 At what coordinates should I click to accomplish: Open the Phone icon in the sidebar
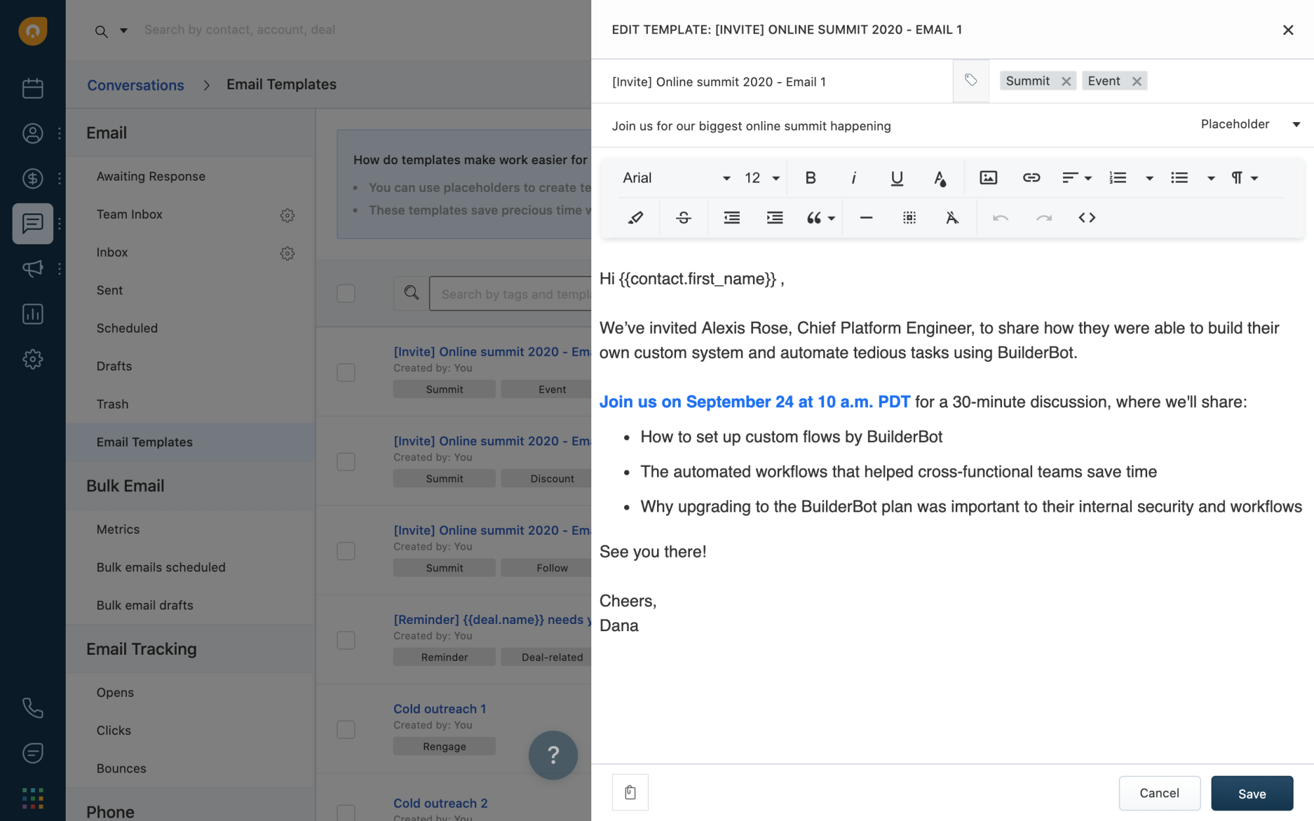click(33, 708)
